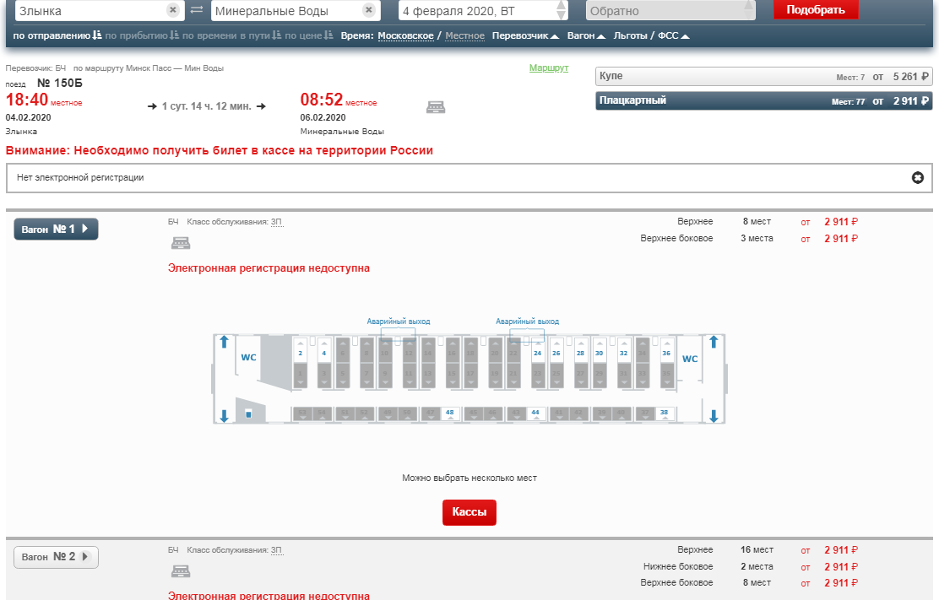Pick seat 38 on the side row

[664, 413]
